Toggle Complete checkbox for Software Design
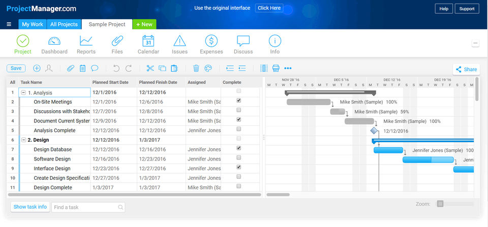This screenshot has height=227, width=488. pos(239,157)
